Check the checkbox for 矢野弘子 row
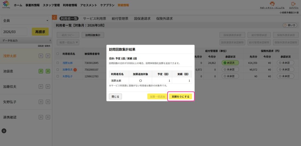Screen dimensions: 301x146 tap(58, 76)
